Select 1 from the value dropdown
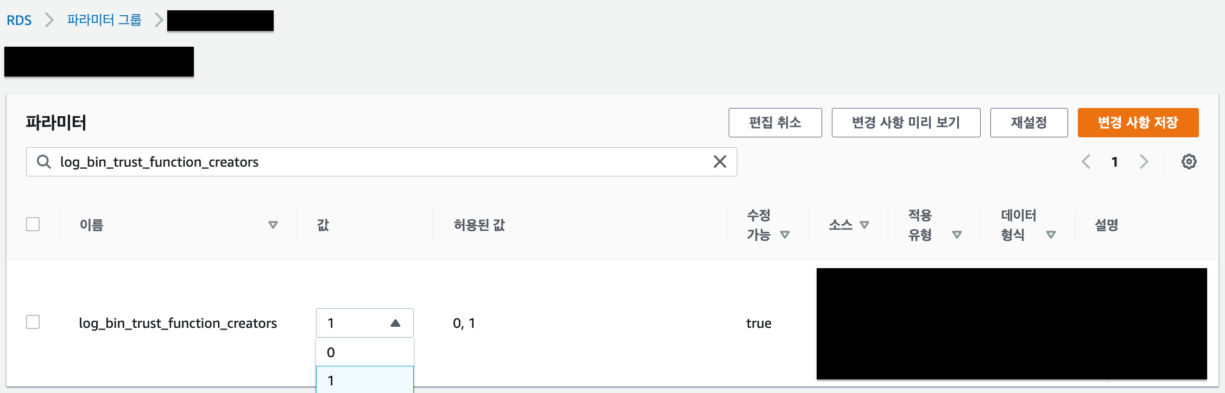Screen dimensions: 1225x393 [x=330, y=381]
